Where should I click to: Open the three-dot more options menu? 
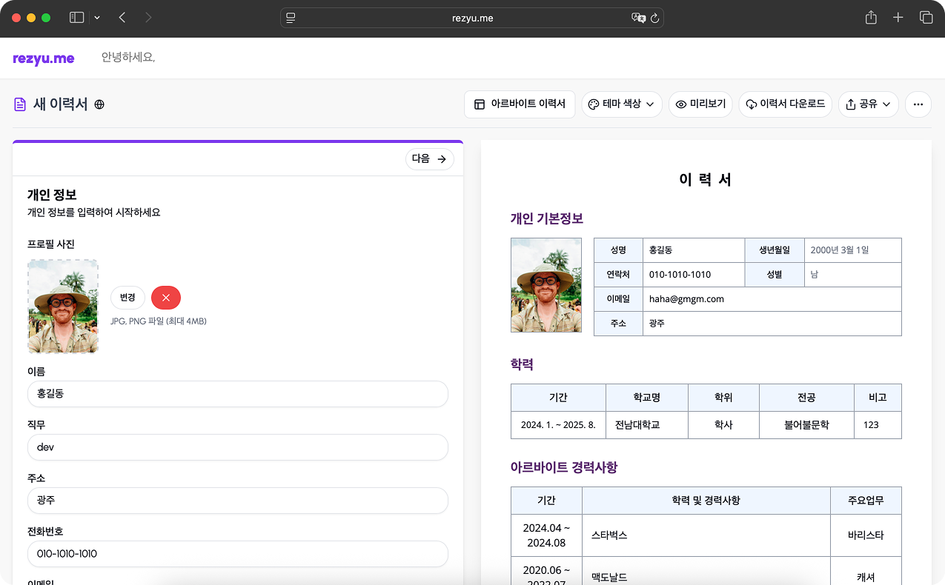918,104
